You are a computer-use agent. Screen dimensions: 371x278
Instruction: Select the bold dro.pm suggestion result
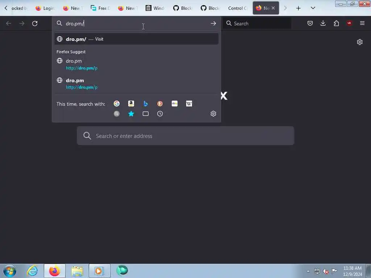[x=136, y=84]
